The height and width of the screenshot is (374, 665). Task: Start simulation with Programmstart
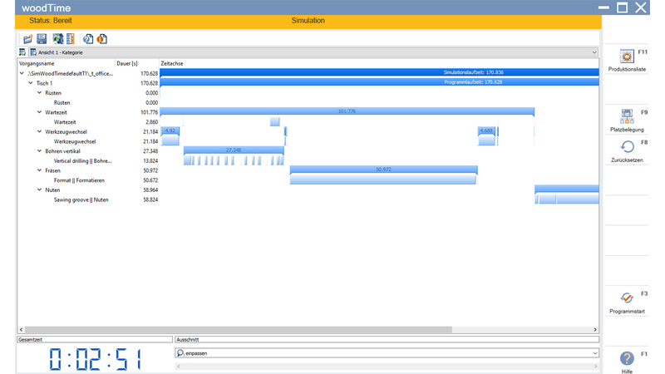point(627,302)
